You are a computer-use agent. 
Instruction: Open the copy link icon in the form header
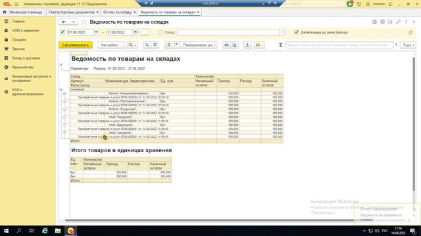(398, 22)
